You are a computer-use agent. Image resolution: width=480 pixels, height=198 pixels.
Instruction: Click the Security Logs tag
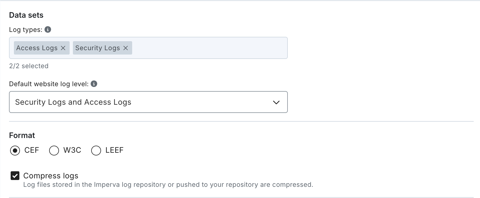point(97,48)
